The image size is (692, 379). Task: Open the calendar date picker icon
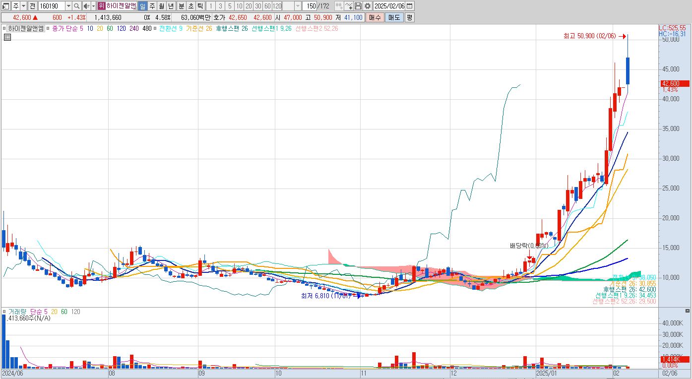point(410,6)
